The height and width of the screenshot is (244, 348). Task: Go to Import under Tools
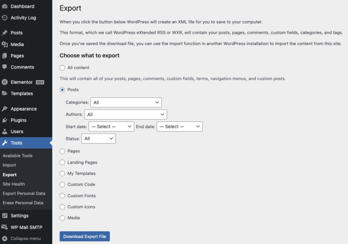[x=9, y=165]
